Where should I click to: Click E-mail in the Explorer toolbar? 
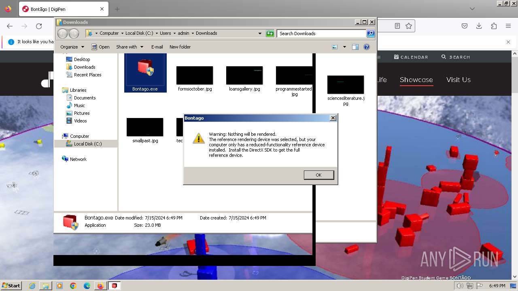click(157, 47)
